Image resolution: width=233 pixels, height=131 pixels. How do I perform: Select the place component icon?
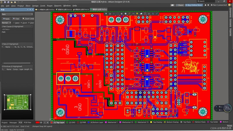coord(126,14)
